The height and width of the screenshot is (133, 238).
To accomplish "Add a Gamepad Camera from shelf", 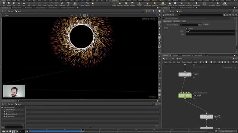I will [x=225, y=4].
